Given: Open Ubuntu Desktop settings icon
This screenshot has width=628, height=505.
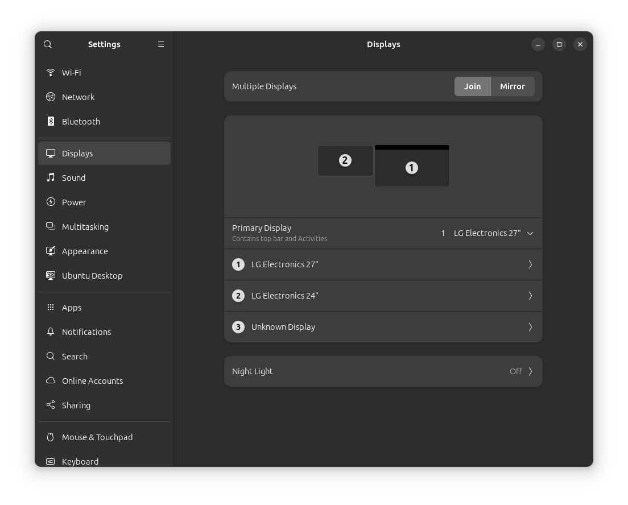Looking at the screenshot, I should click(x=50, y=275).
